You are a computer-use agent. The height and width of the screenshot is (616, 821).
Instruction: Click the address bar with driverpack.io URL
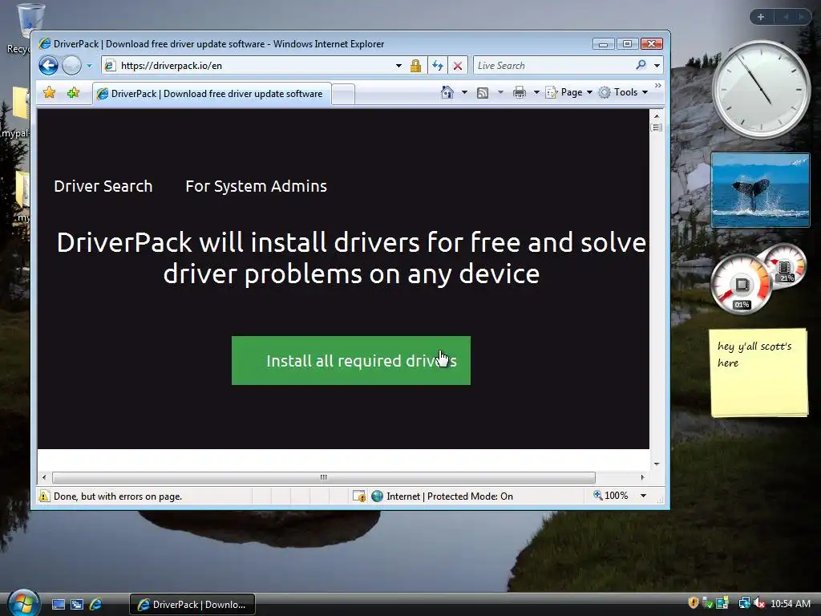(249, 66)
